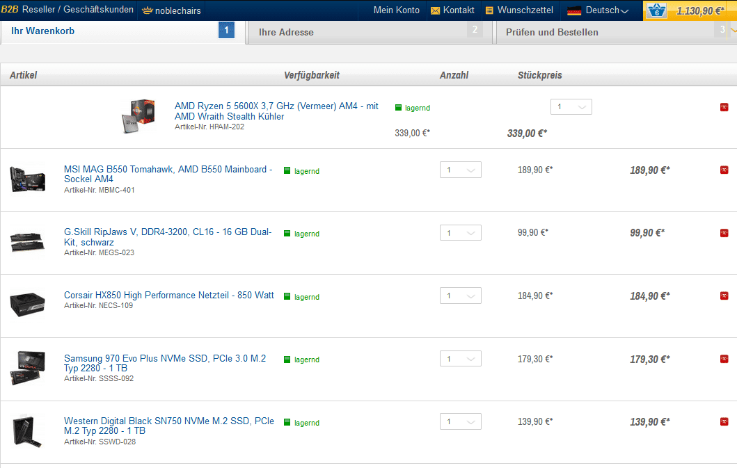Image resolution: width=737 pixels, height=468 pixels.
Task: Change quantity of Corsair HX850
Action: pyautogui.click(x=461, y=296)
